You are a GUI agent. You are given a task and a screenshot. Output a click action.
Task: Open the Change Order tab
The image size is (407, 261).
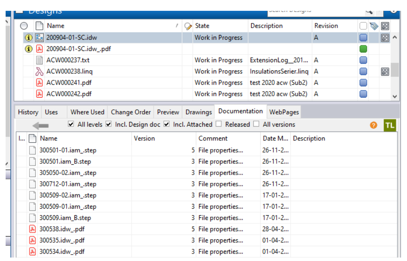130,112
